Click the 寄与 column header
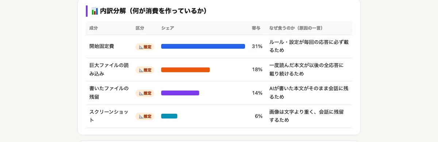 click(256, 28)
